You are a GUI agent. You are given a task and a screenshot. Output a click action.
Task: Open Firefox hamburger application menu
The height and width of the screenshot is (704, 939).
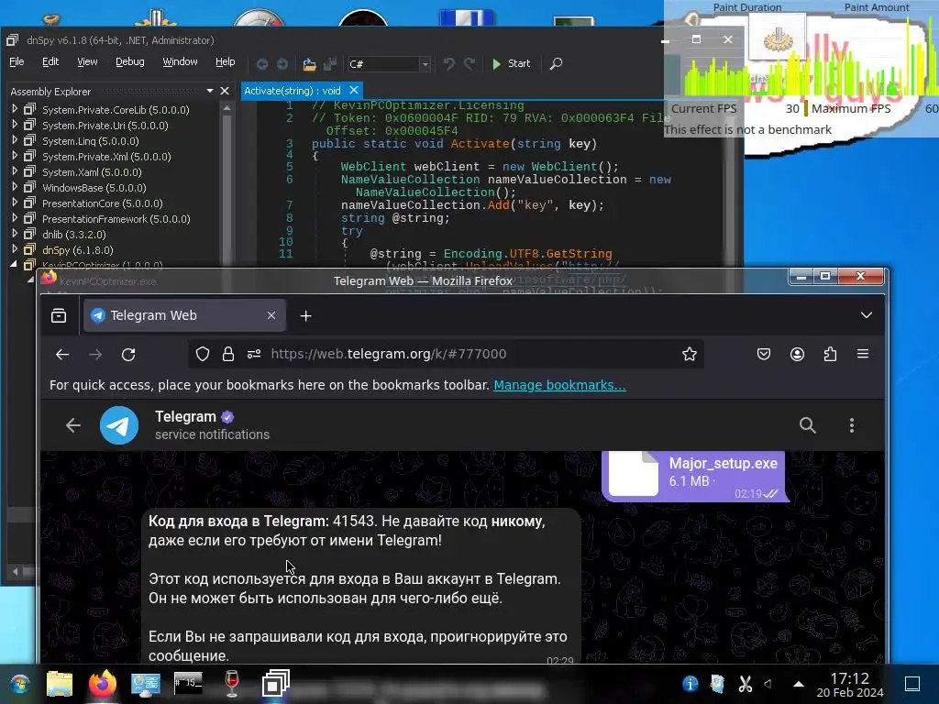pos(863,355)
